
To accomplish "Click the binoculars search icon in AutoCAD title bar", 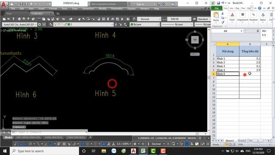I will pyautogui.click(x=129, y=4).
